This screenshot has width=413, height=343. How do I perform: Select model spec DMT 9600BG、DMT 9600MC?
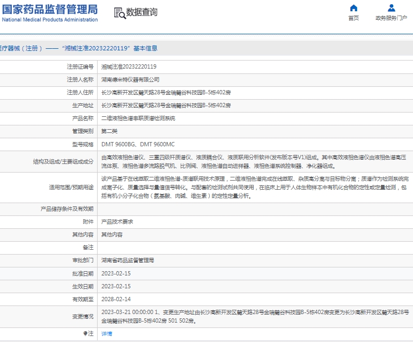138,145
